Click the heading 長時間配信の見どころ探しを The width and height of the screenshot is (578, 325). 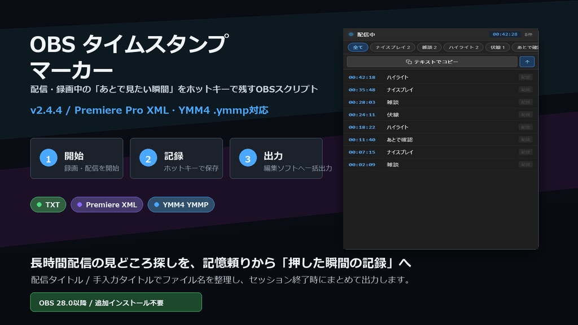pyautogui.click(x=221, y=263)
